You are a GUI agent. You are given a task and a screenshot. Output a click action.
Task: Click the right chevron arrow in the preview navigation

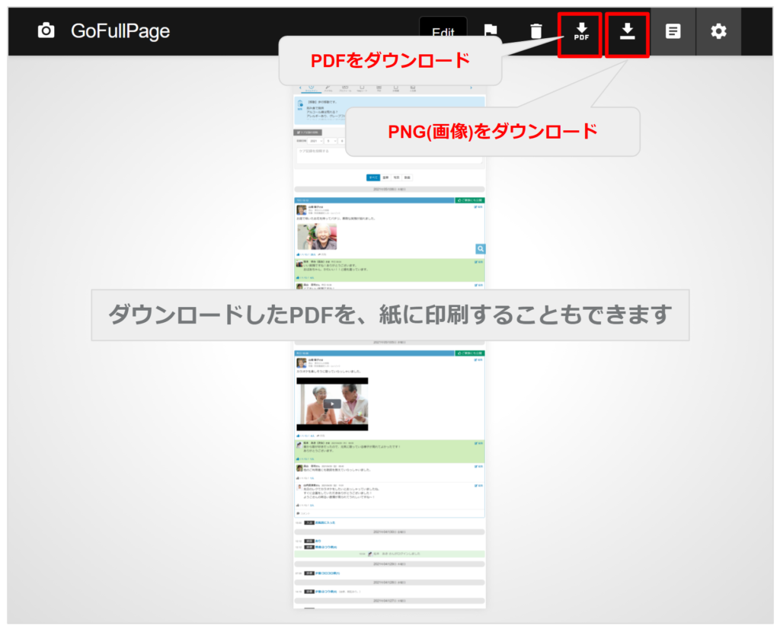click(x=471, y=88)
